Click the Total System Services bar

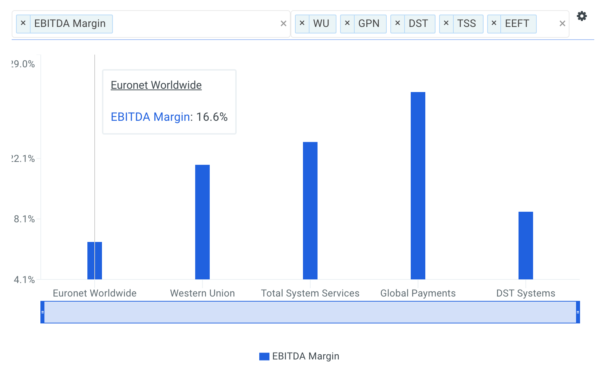point(310,211)
